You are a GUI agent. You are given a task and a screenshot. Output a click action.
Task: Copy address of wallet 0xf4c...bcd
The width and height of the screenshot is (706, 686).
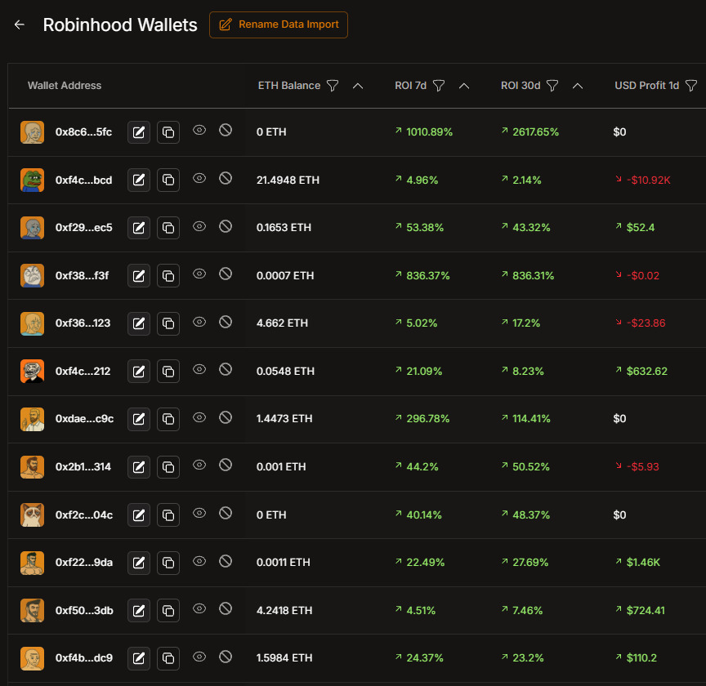click(168, 180)
